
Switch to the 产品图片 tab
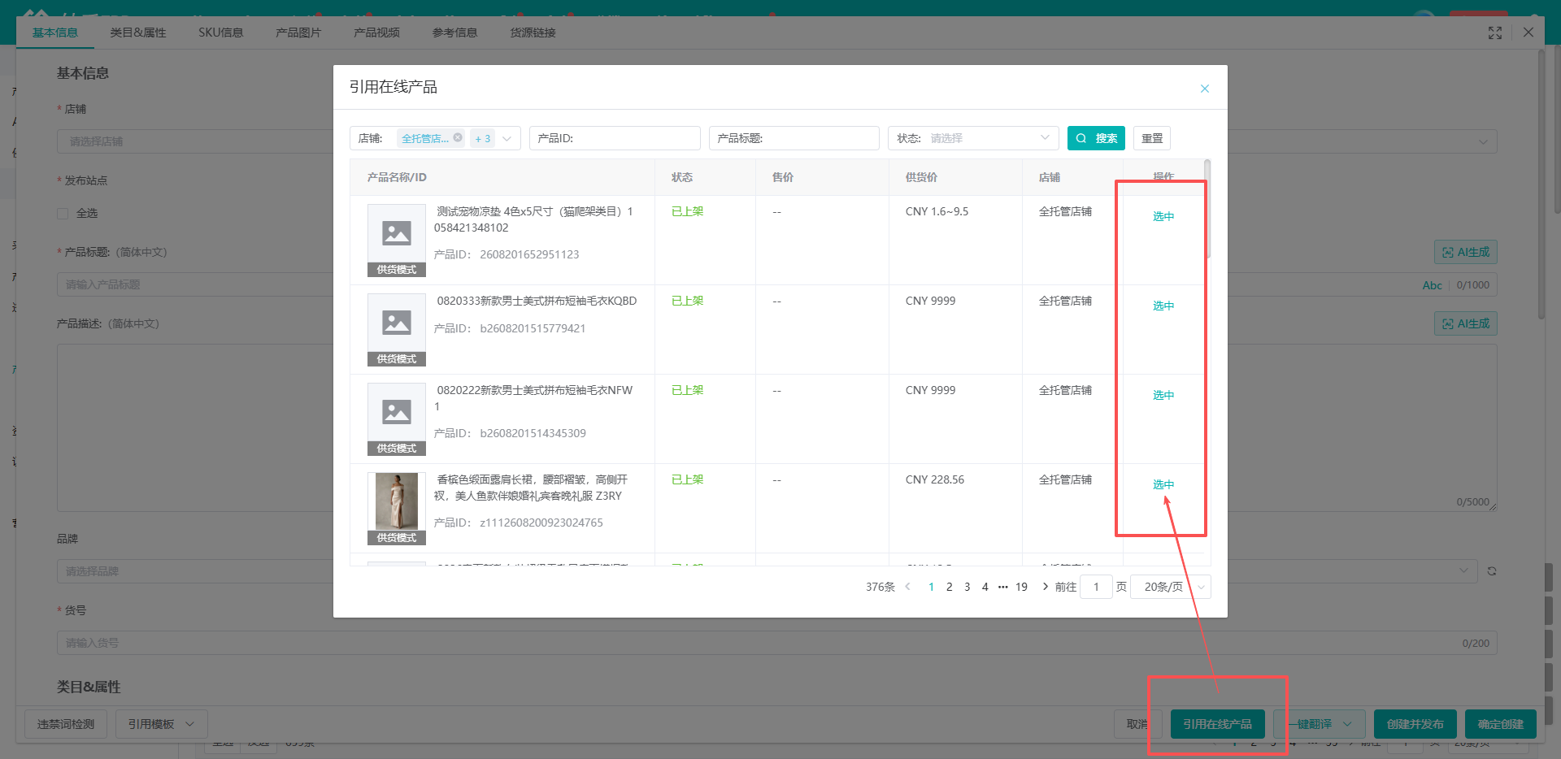tap(298, 33)
